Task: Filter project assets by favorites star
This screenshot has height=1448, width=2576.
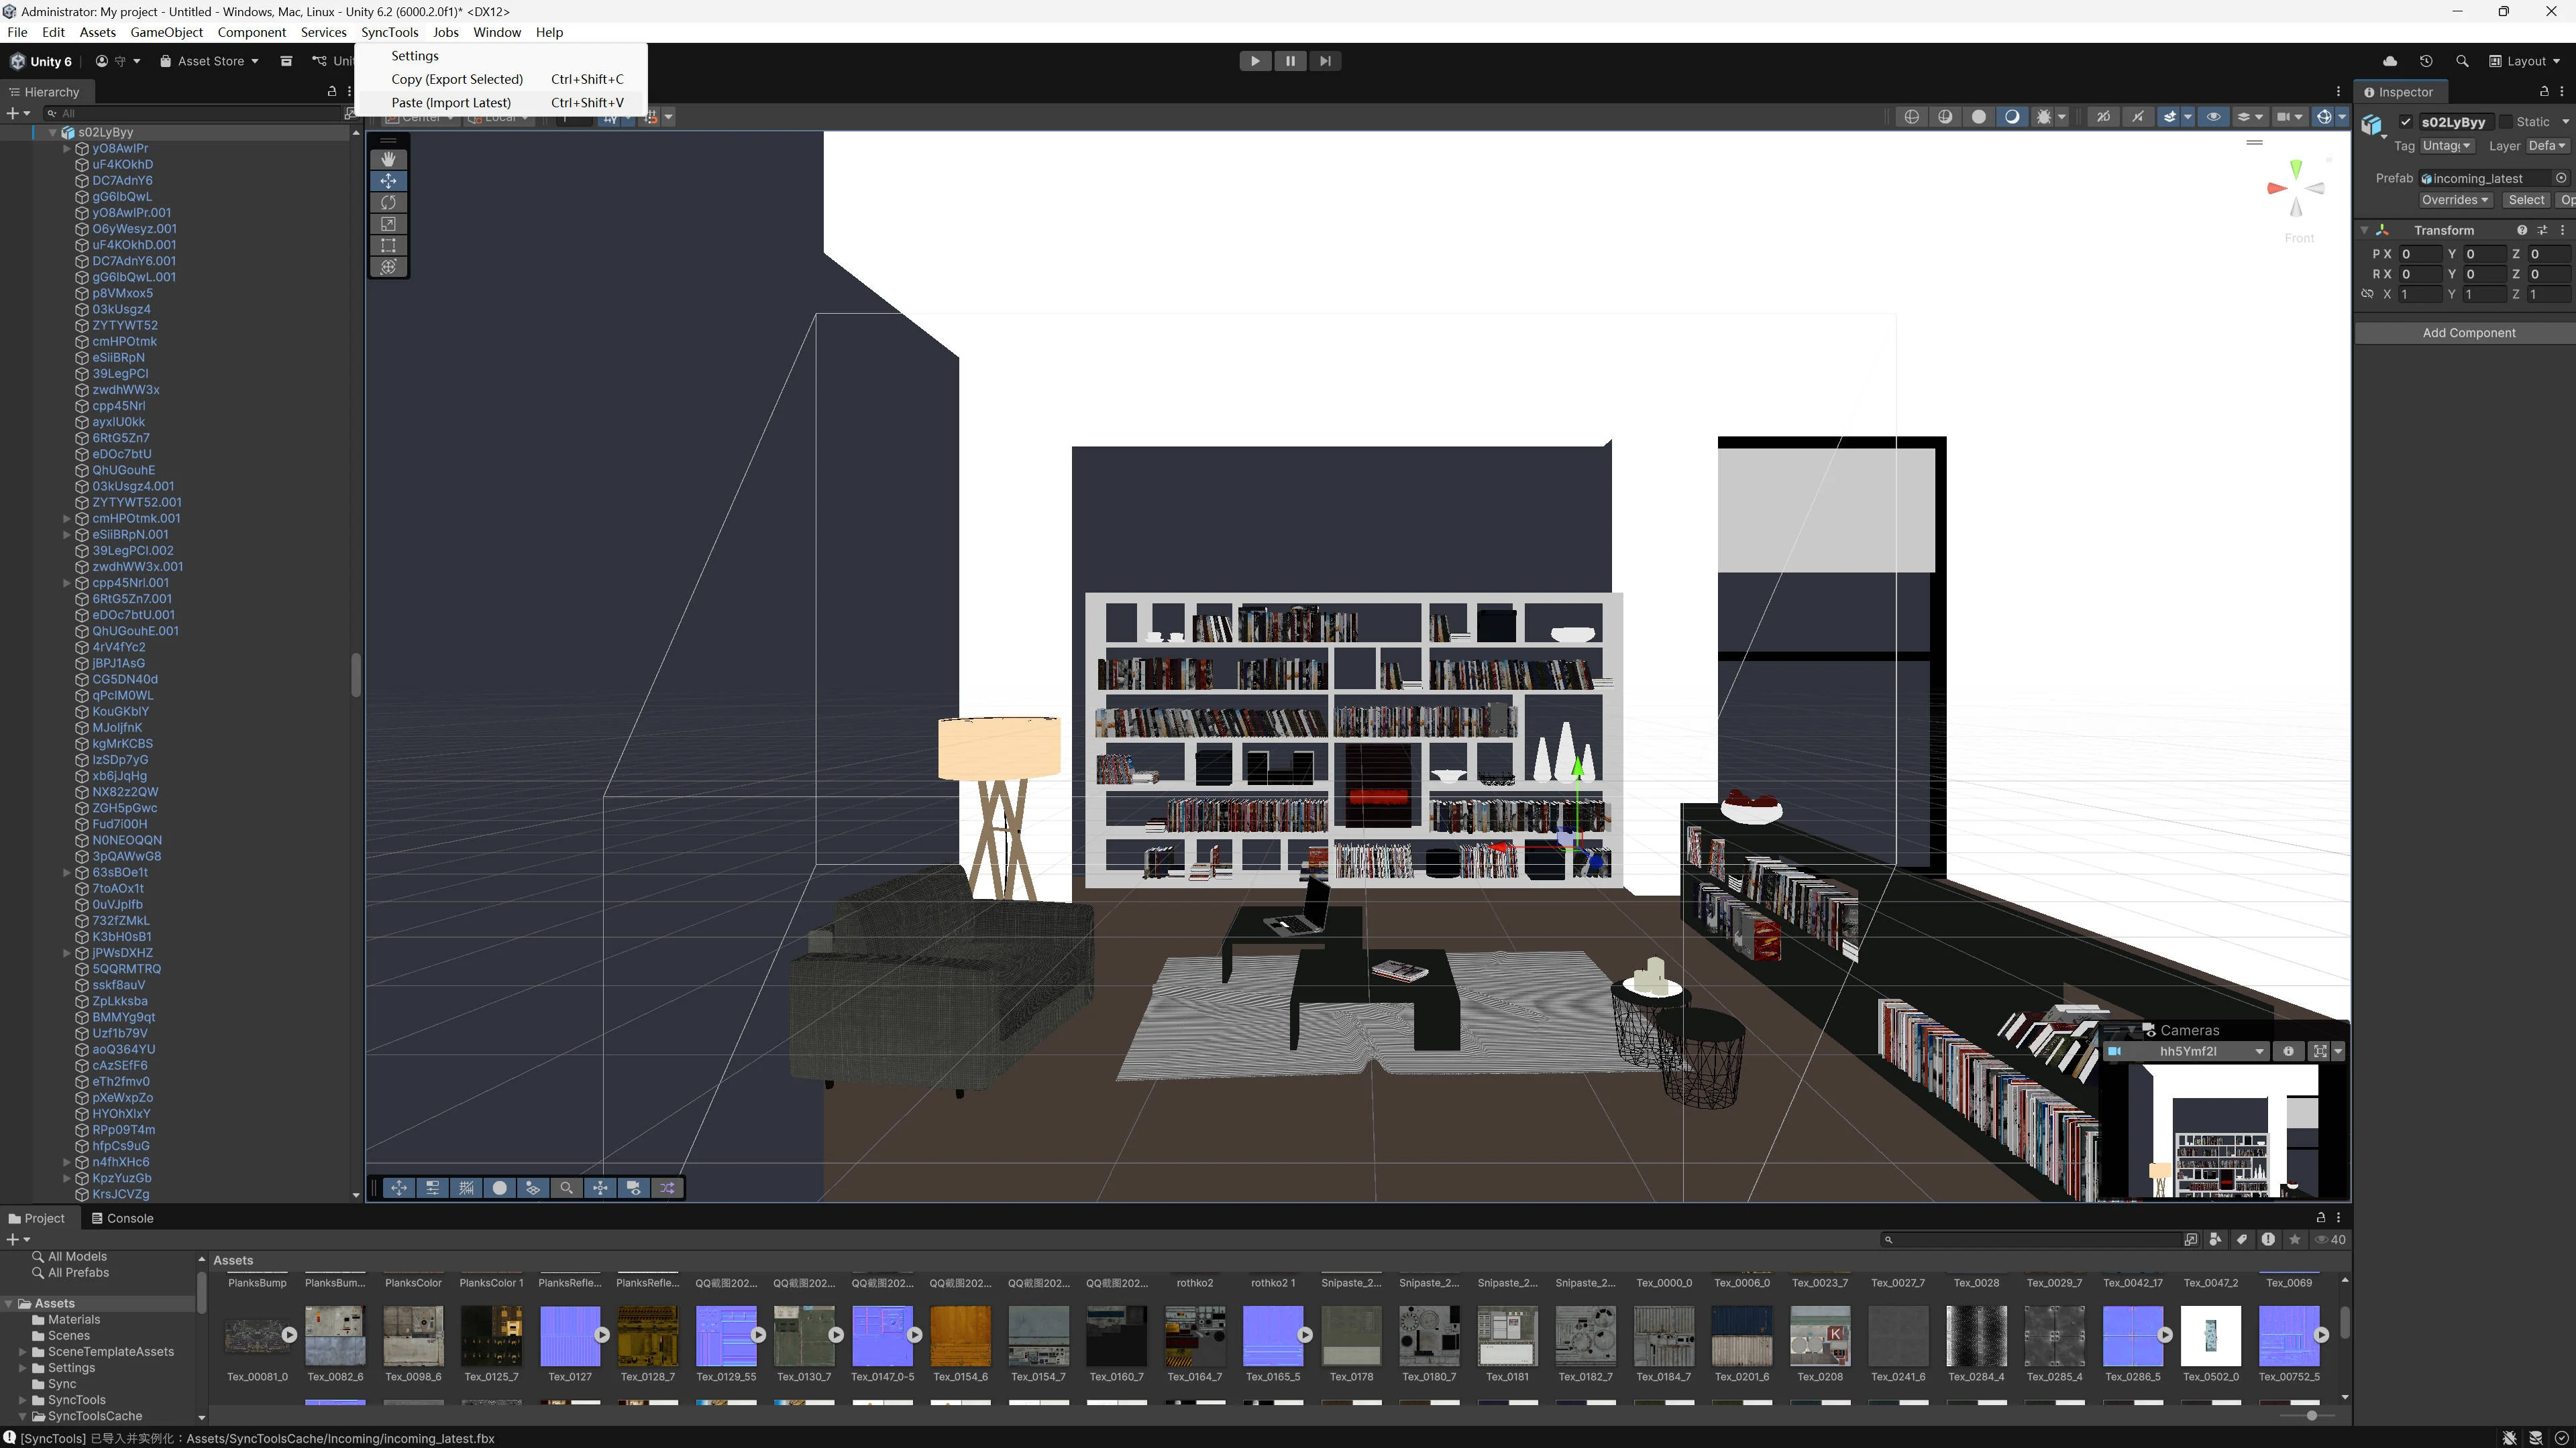Action: pyautogui.click(x=2295, y=1239)
